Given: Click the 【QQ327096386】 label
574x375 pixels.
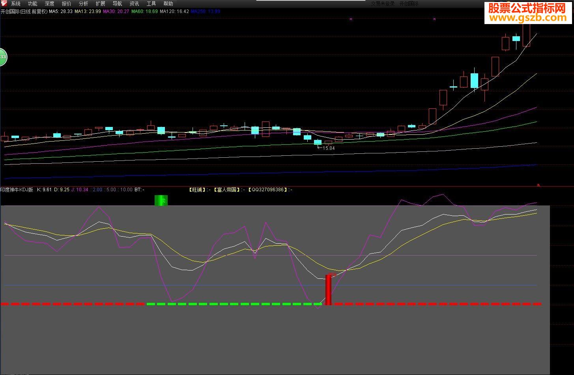Looking at the screenshot, I should (268, 190).
